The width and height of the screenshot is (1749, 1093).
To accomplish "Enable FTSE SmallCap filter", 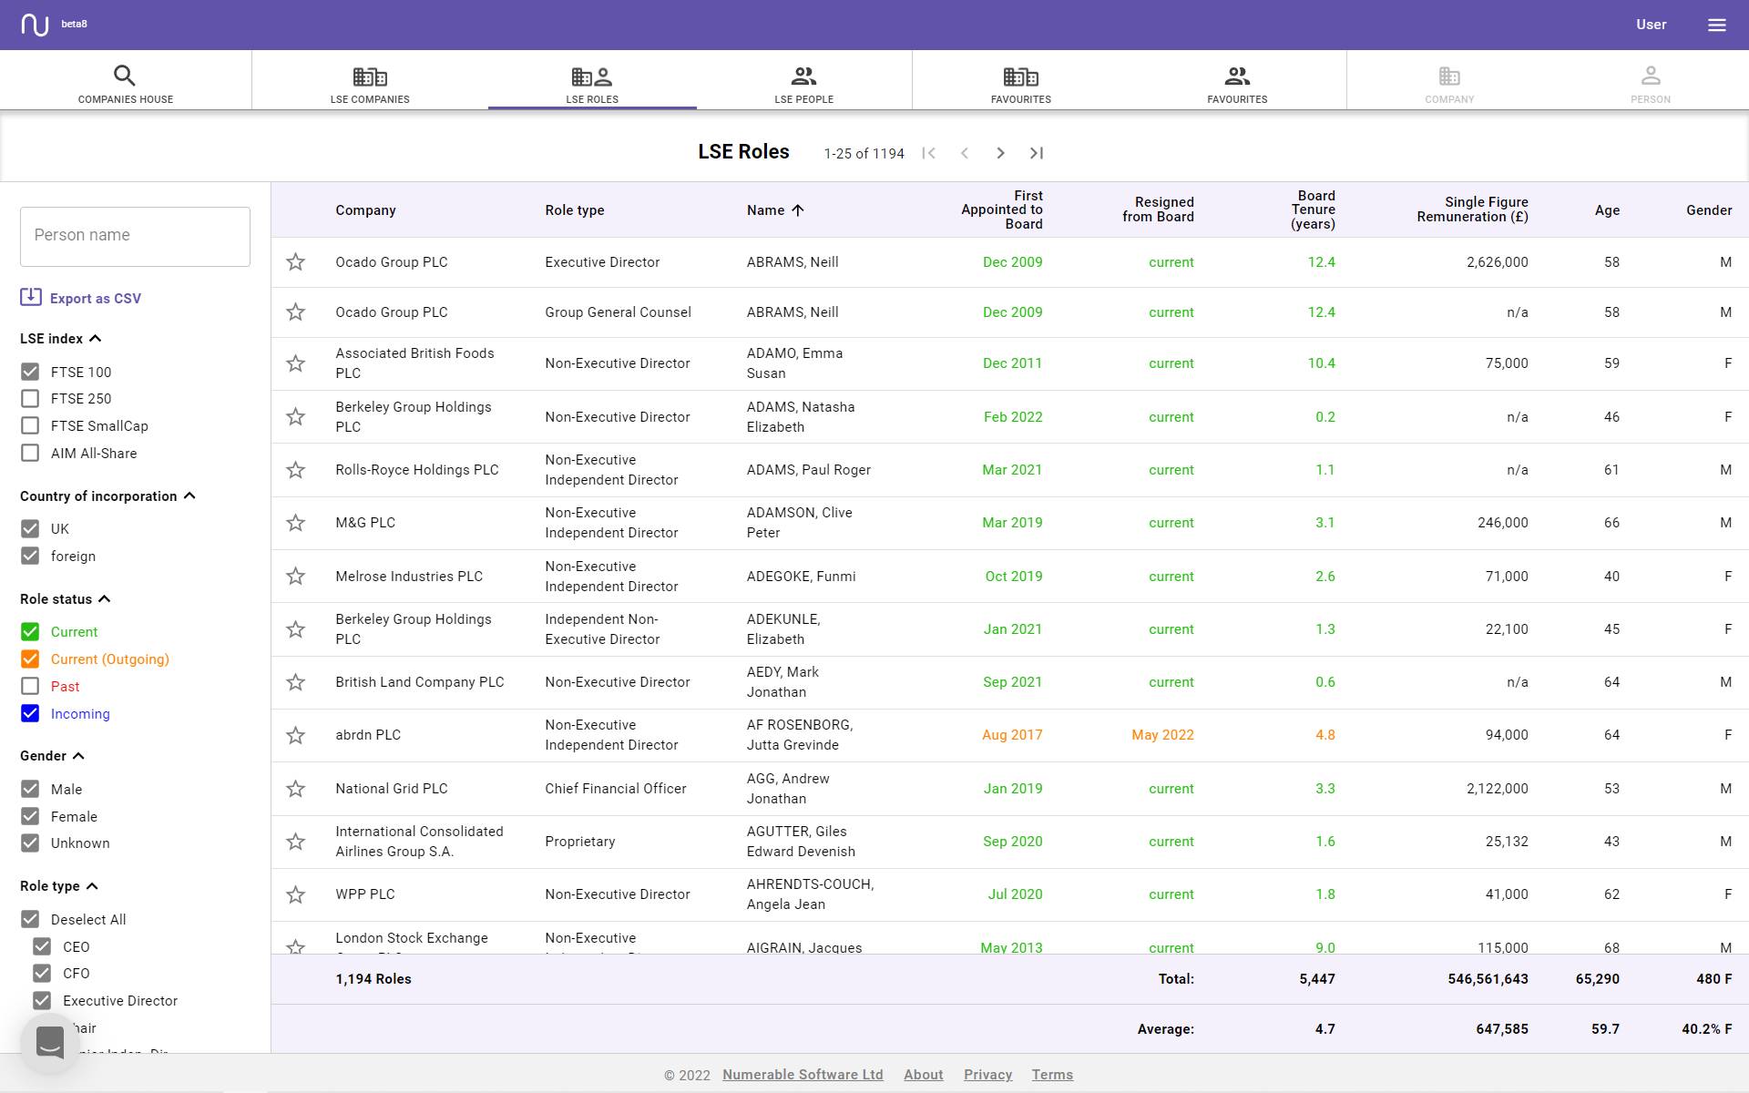I will pyautogui.click(x=30, y=425).
